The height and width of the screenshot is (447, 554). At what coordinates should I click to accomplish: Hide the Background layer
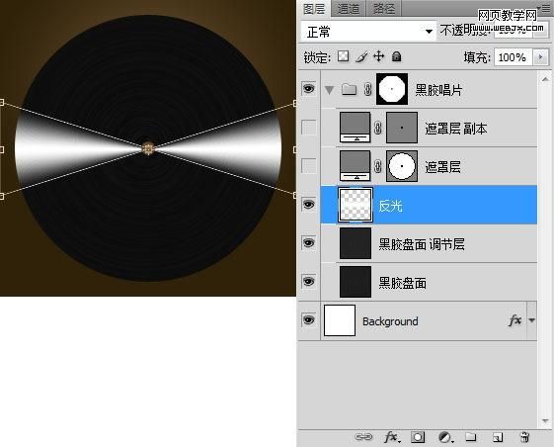[x=308, y=320]
